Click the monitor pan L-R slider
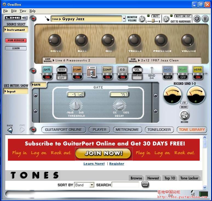This screenshot has width=212, height=201. (153, 21)
